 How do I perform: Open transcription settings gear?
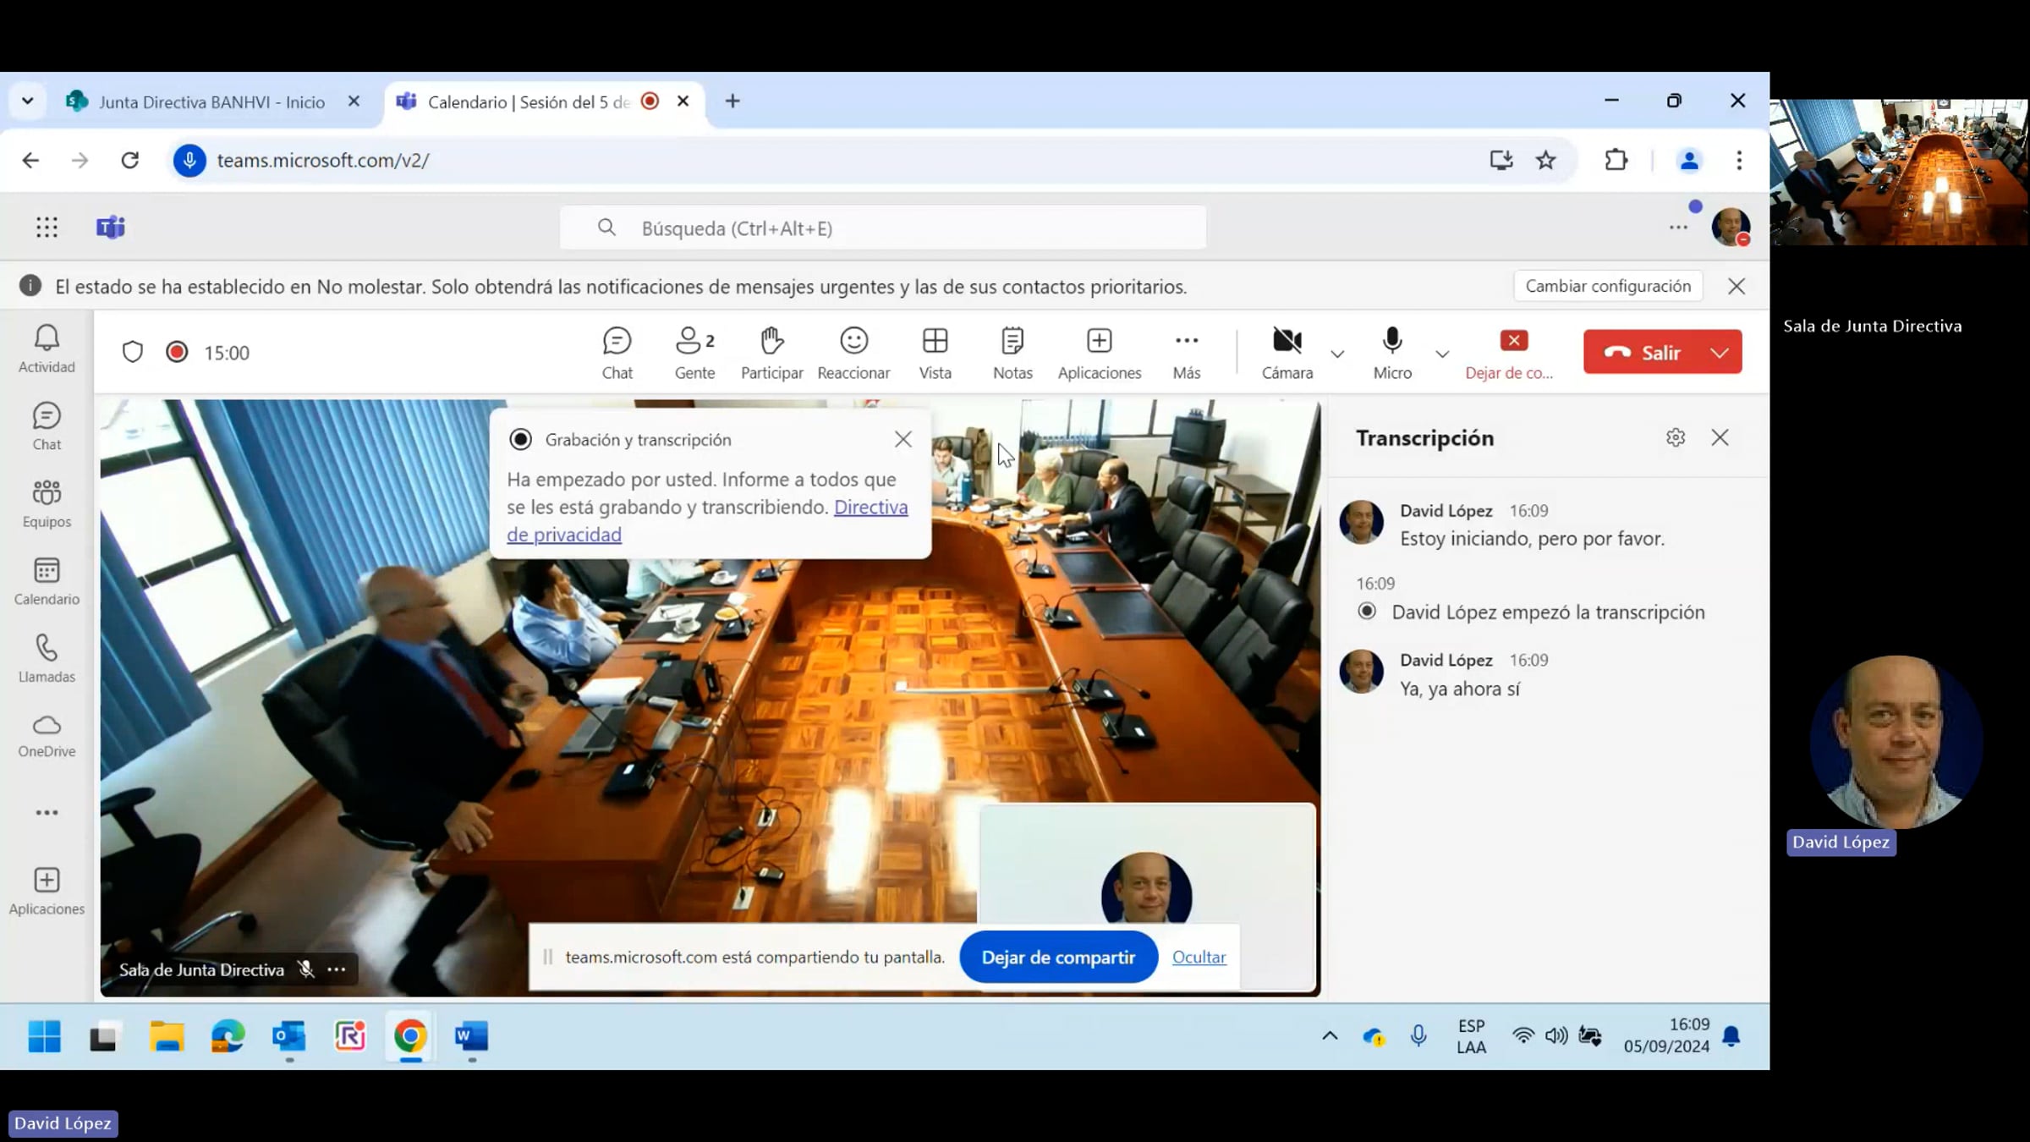(1676, 437)
